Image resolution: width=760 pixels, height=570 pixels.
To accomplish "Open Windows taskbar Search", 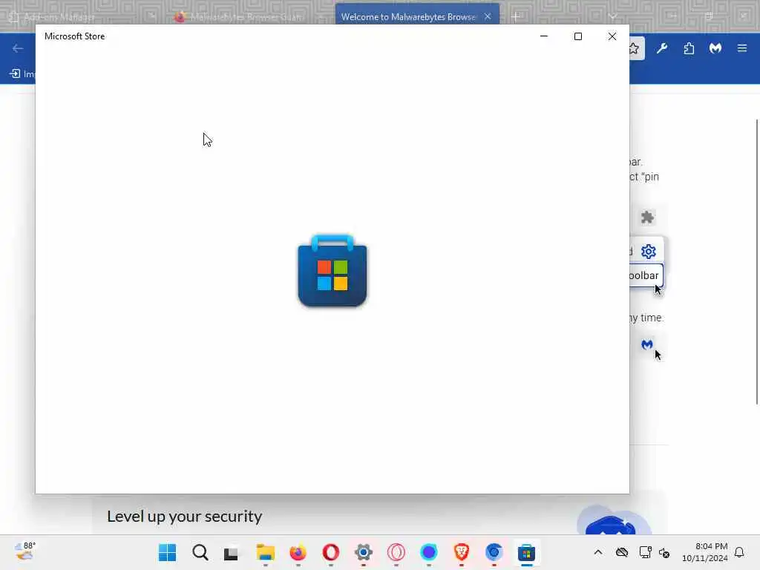I will click(200, 552).
